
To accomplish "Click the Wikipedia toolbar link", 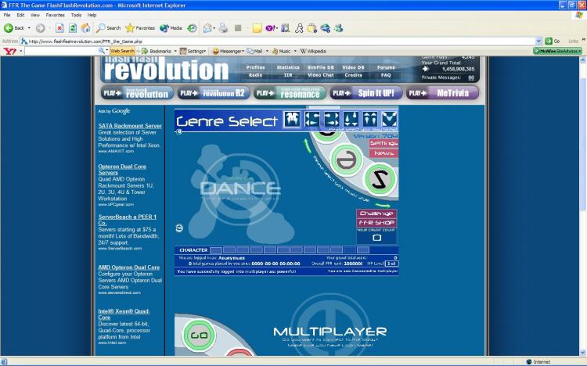I will pos(313,51).
